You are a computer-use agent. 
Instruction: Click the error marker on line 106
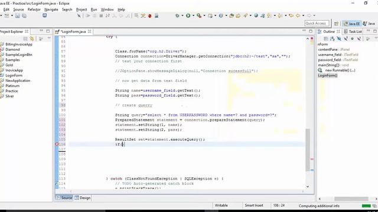pos(57,144)
